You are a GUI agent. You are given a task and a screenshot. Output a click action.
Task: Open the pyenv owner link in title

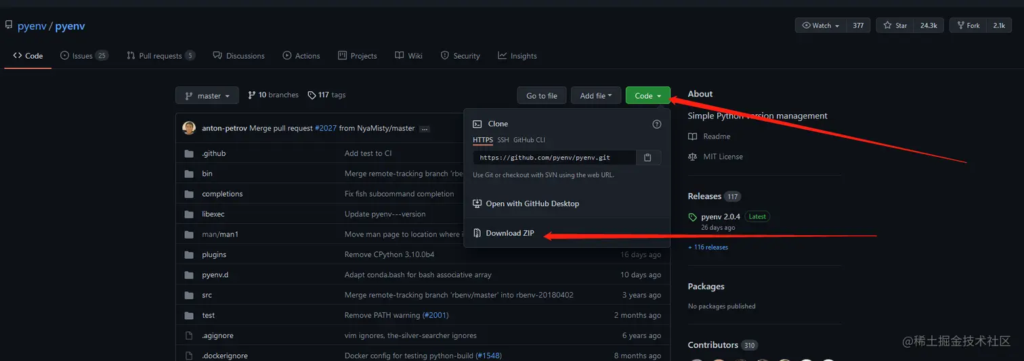pyautogui.click(x=32, y=26)
